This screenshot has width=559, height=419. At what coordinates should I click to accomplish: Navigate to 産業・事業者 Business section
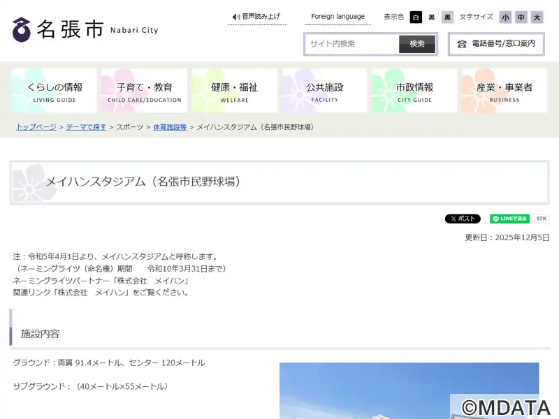504,91
